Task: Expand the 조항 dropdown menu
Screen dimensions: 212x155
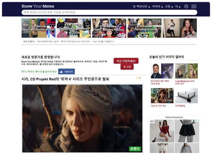Action: coord(169,6)
